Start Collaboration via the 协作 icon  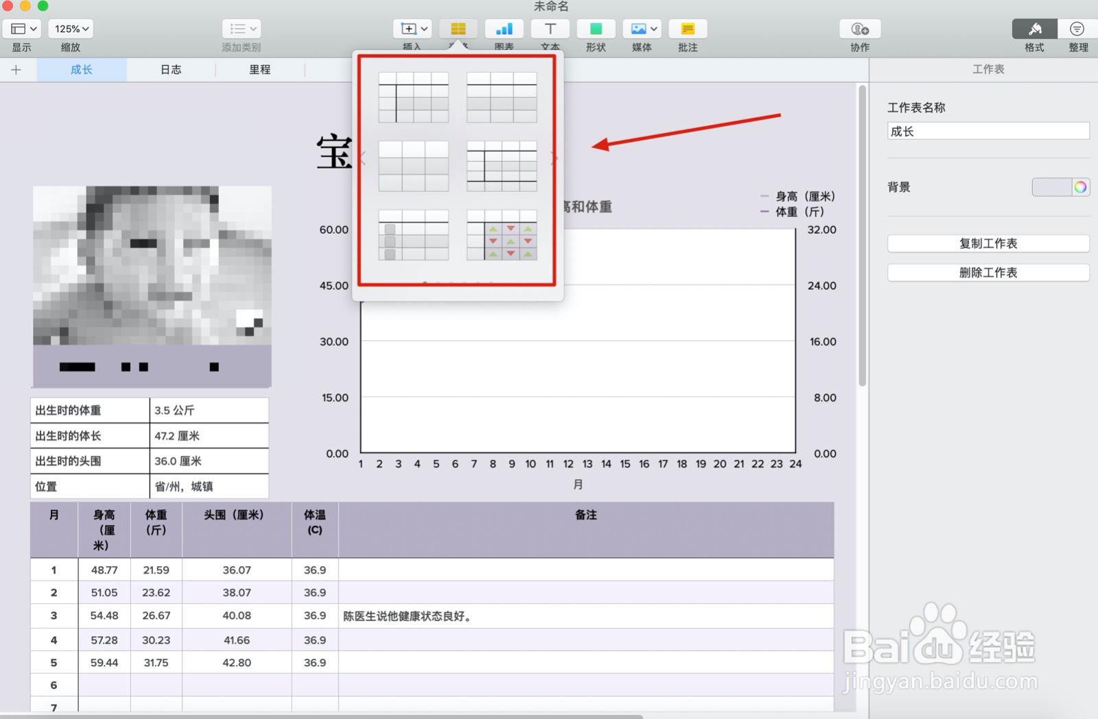coord(858,29)
